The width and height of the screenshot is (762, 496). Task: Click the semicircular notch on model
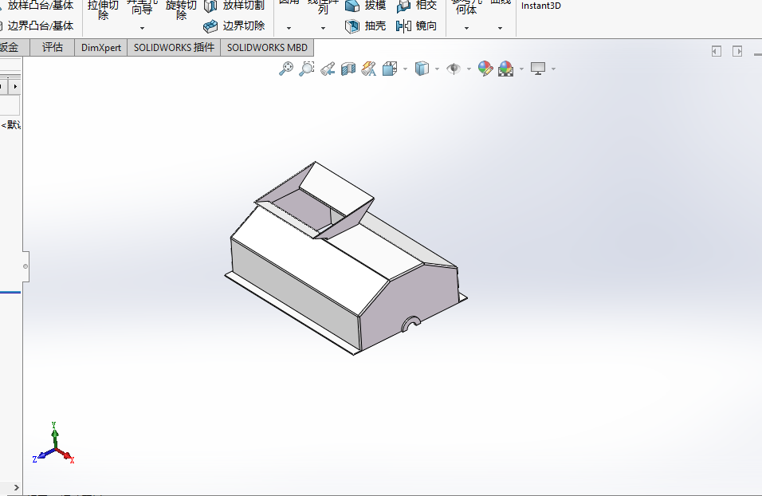click(411, 324)
